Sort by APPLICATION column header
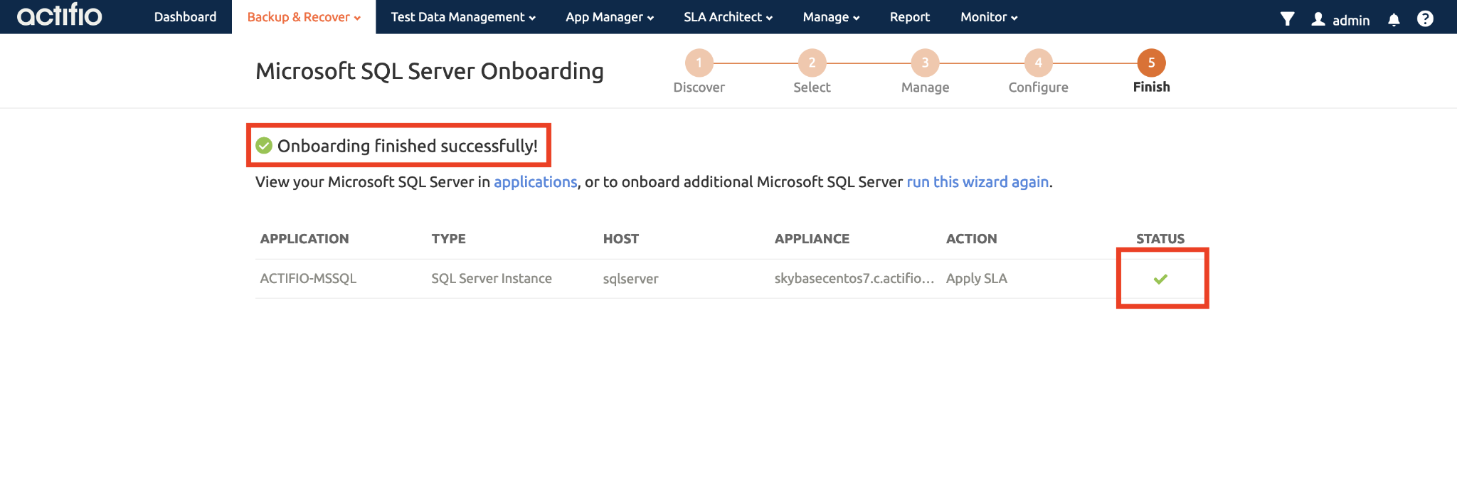 (x=304, y=239)
